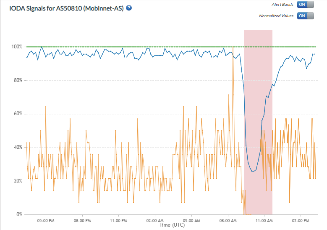Click the chart title IODA Signals for AS50810
This screenshot has height=230, width=327.
coord(66,8)
